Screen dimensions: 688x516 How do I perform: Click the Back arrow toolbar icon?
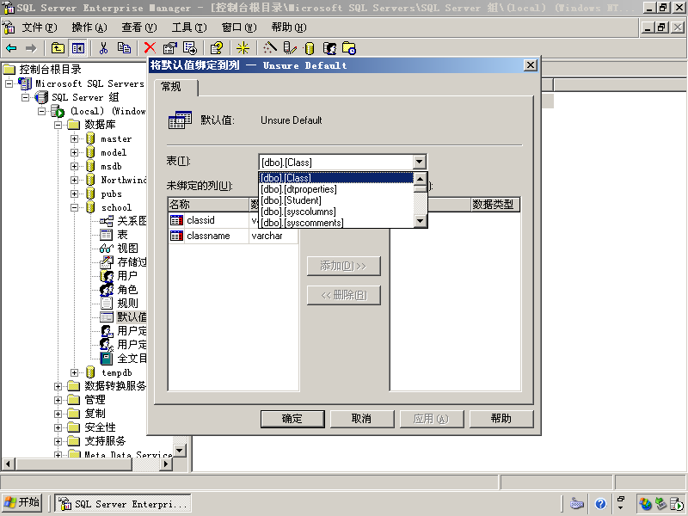[x=11, y=48]
